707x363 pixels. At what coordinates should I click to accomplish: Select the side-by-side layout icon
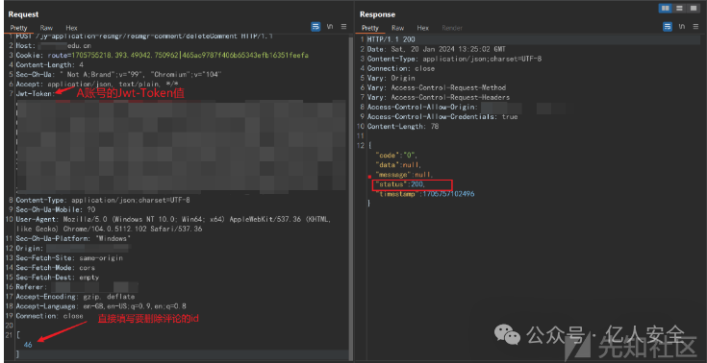click(x=665, y=8)
